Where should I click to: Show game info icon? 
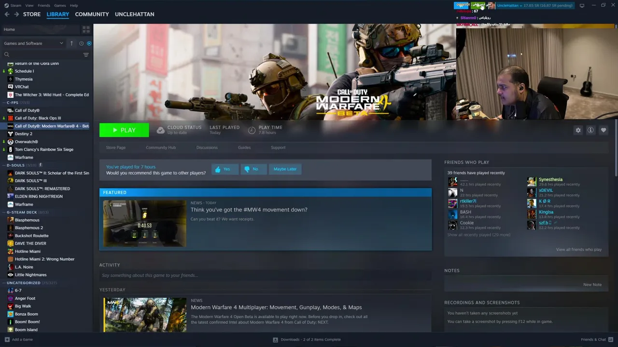coord(590,130)
